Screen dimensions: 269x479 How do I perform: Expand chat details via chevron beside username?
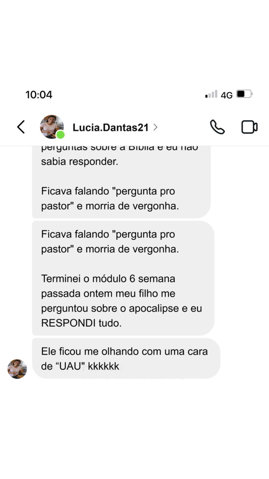point(156,127)
